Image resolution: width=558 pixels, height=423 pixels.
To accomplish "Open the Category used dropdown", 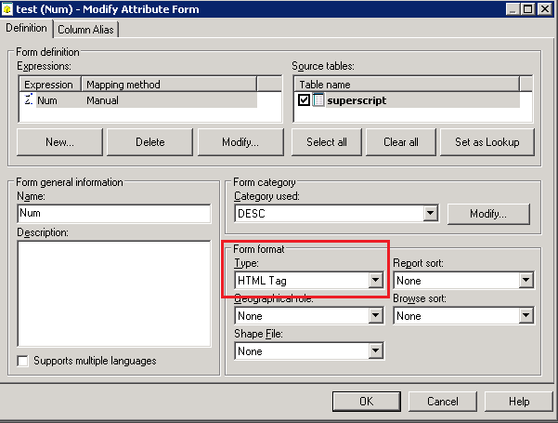I will 431,213.
